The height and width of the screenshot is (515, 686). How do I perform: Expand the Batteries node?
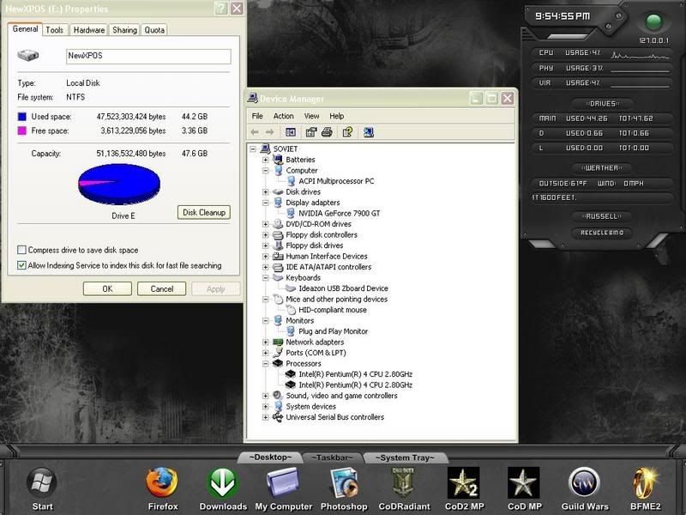point(266,160)
